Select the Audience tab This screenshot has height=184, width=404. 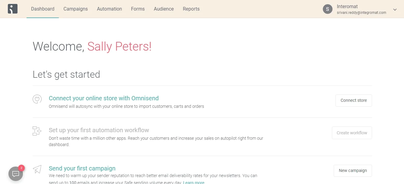click(164, 9)
